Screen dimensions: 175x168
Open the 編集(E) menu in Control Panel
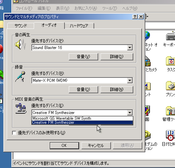(44, 8)
